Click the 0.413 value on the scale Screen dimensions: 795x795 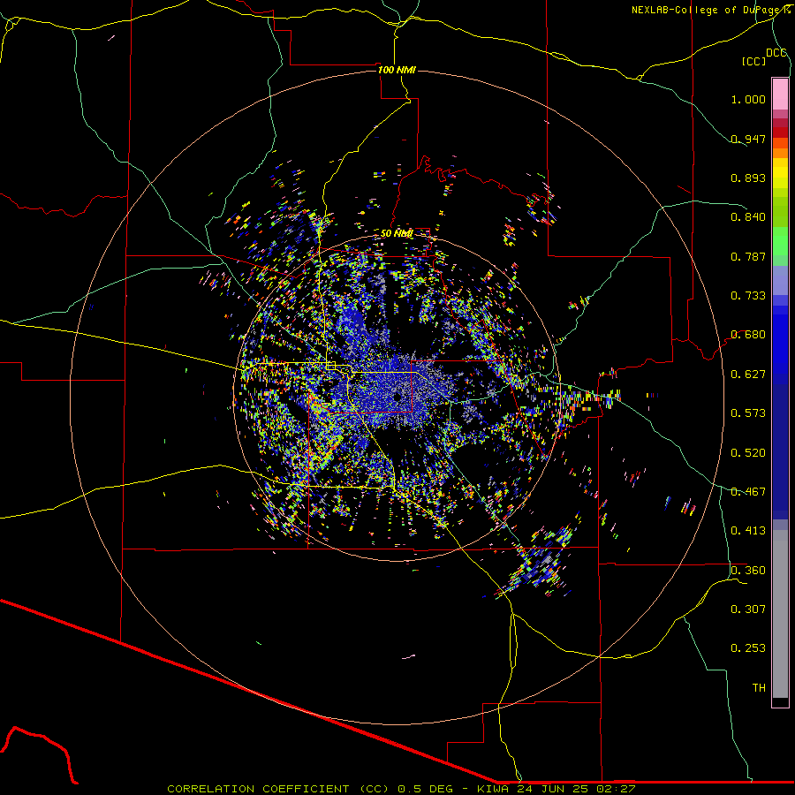click(x=748, y=531)
